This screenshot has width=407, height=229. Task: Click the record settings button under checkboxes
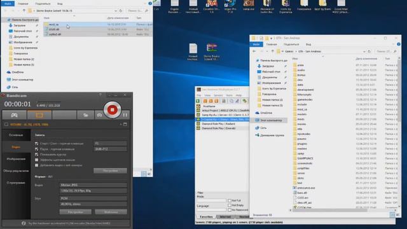pyautogui.click(x=110, y=170)
